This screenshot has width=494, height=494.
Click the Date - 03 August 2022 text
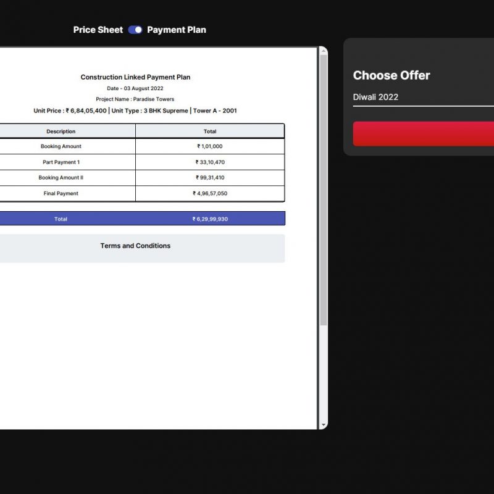pos(135,88)
